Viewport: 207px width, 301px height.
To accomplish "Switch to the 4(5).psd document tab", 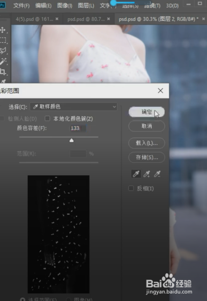I will pyautogui.click(x=34, y=19).
